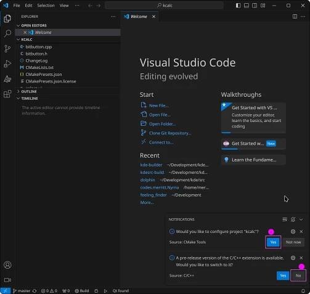Open Learn the Fundamentals walkthrough

tap(253, 160)
